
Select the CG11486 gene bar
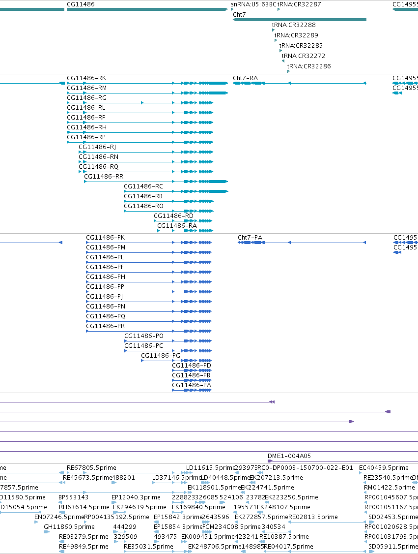point(147,9)
